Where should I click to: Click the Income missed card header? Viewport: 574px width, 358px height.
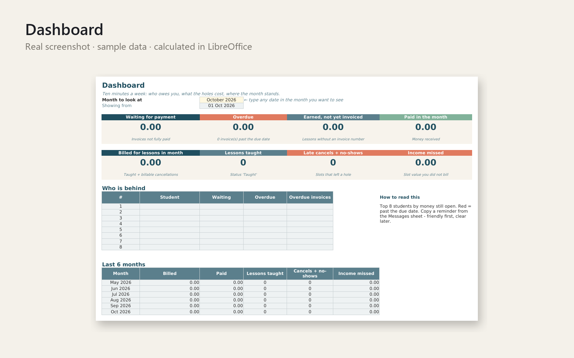point(426,153)
